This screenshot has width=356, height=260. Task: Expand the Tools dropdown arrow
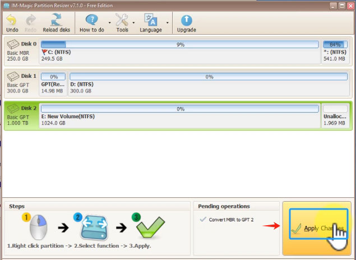pos(133,22)
